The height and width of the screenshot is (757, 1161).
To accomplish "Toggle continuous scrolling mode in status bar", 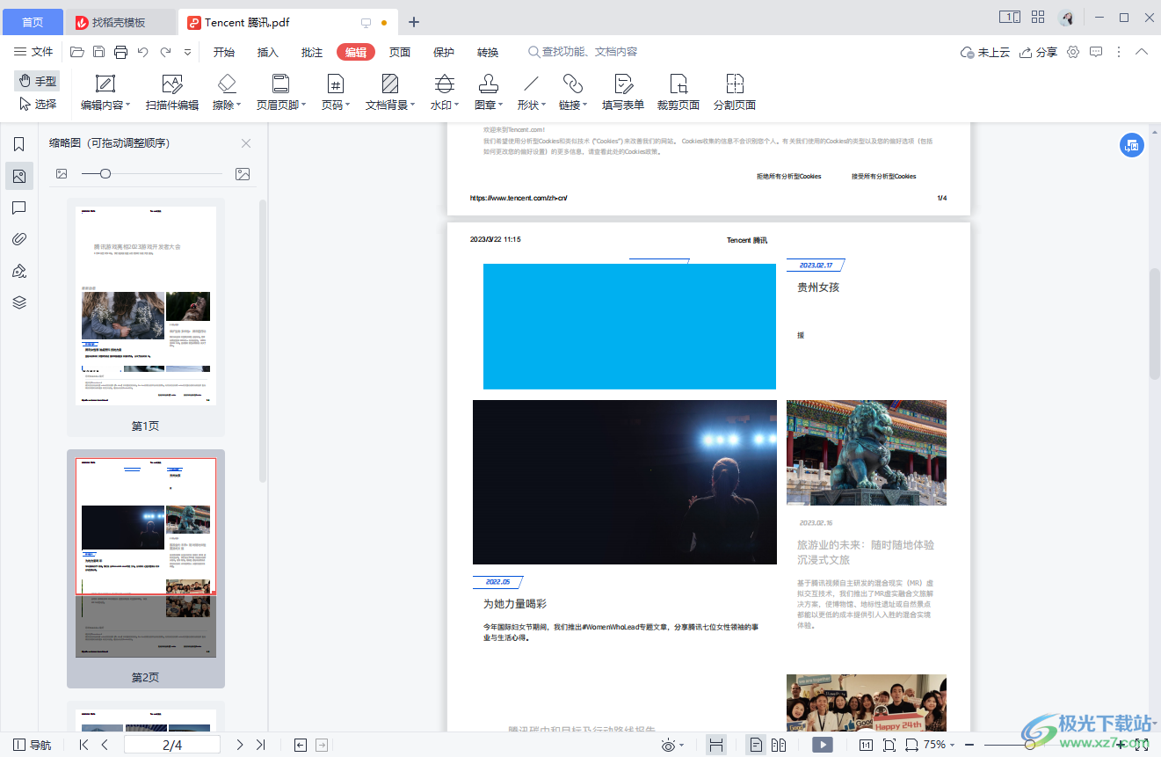I will pyautogui.click(x=716, y=745).
